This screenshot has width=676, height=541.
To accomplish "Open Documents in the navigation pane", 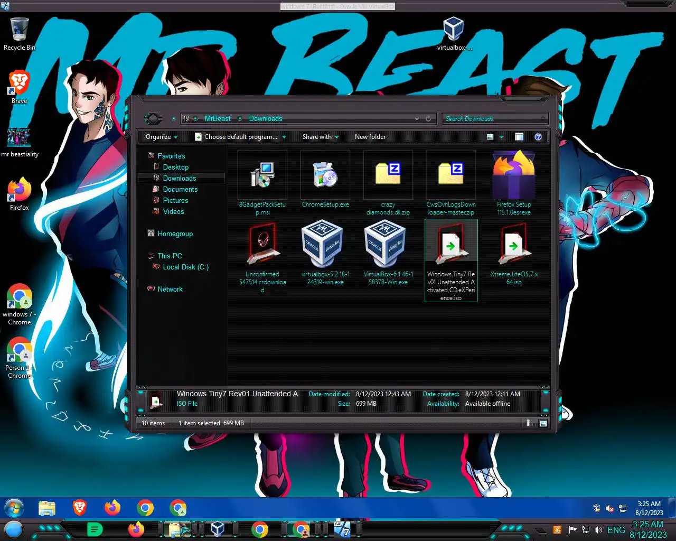I will pos(180,189).
